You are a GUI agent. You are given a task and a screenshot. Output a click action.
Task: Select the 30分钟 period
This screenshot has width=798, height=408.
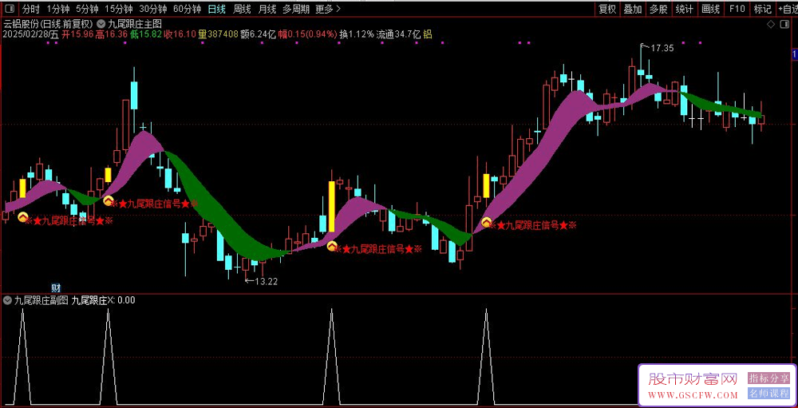coord(152,9)
